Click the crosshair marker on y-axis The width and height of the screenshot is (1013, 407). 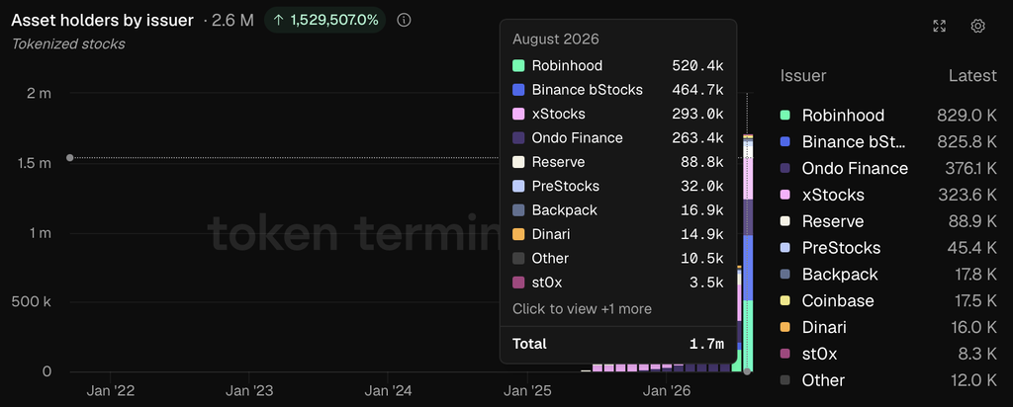click(70, 158)
